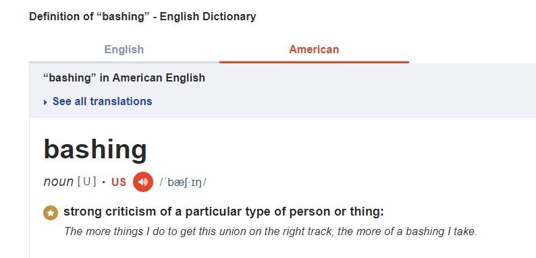Click the [U] uncountable grammar code
Viewport: 536px width, 258px height.
tap(87, 182)
